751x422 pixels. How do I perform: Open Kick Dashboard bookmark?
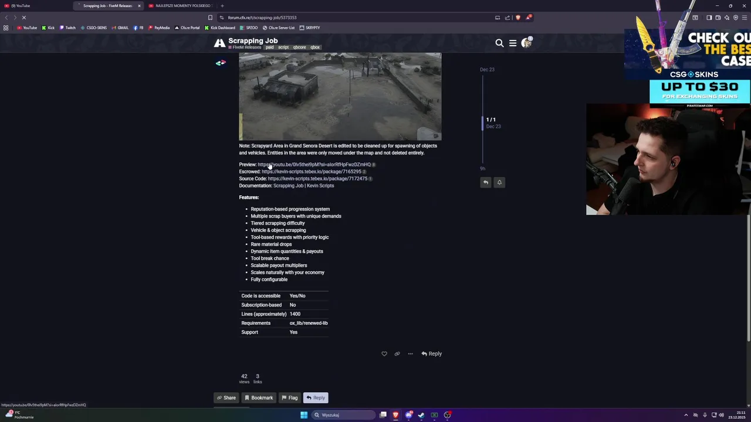(x=220, y=28)
